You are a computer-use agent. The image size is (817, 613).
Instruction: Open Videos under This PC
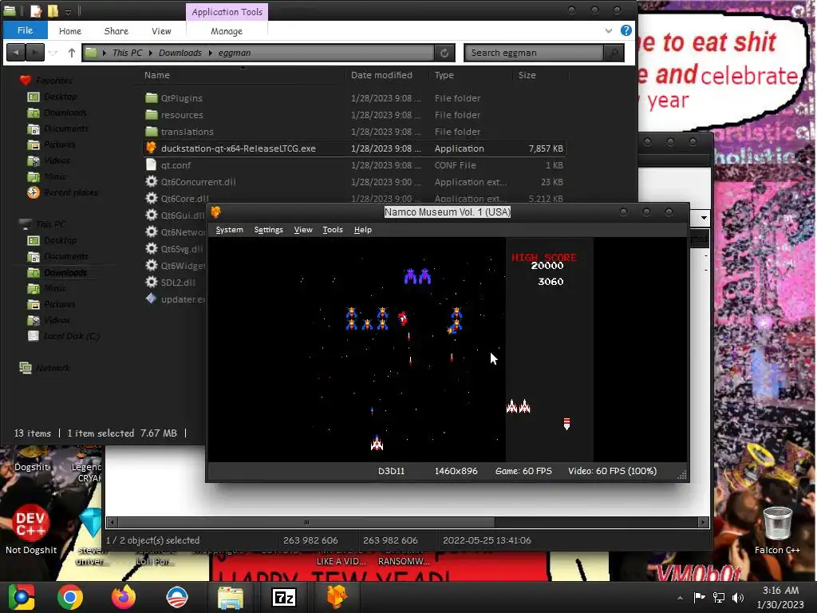[57, 320]
